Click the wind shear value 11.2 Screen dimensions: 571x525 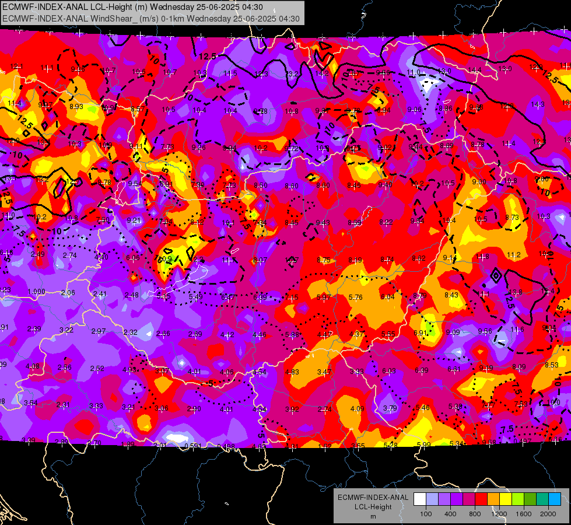(x=513, y=255)
